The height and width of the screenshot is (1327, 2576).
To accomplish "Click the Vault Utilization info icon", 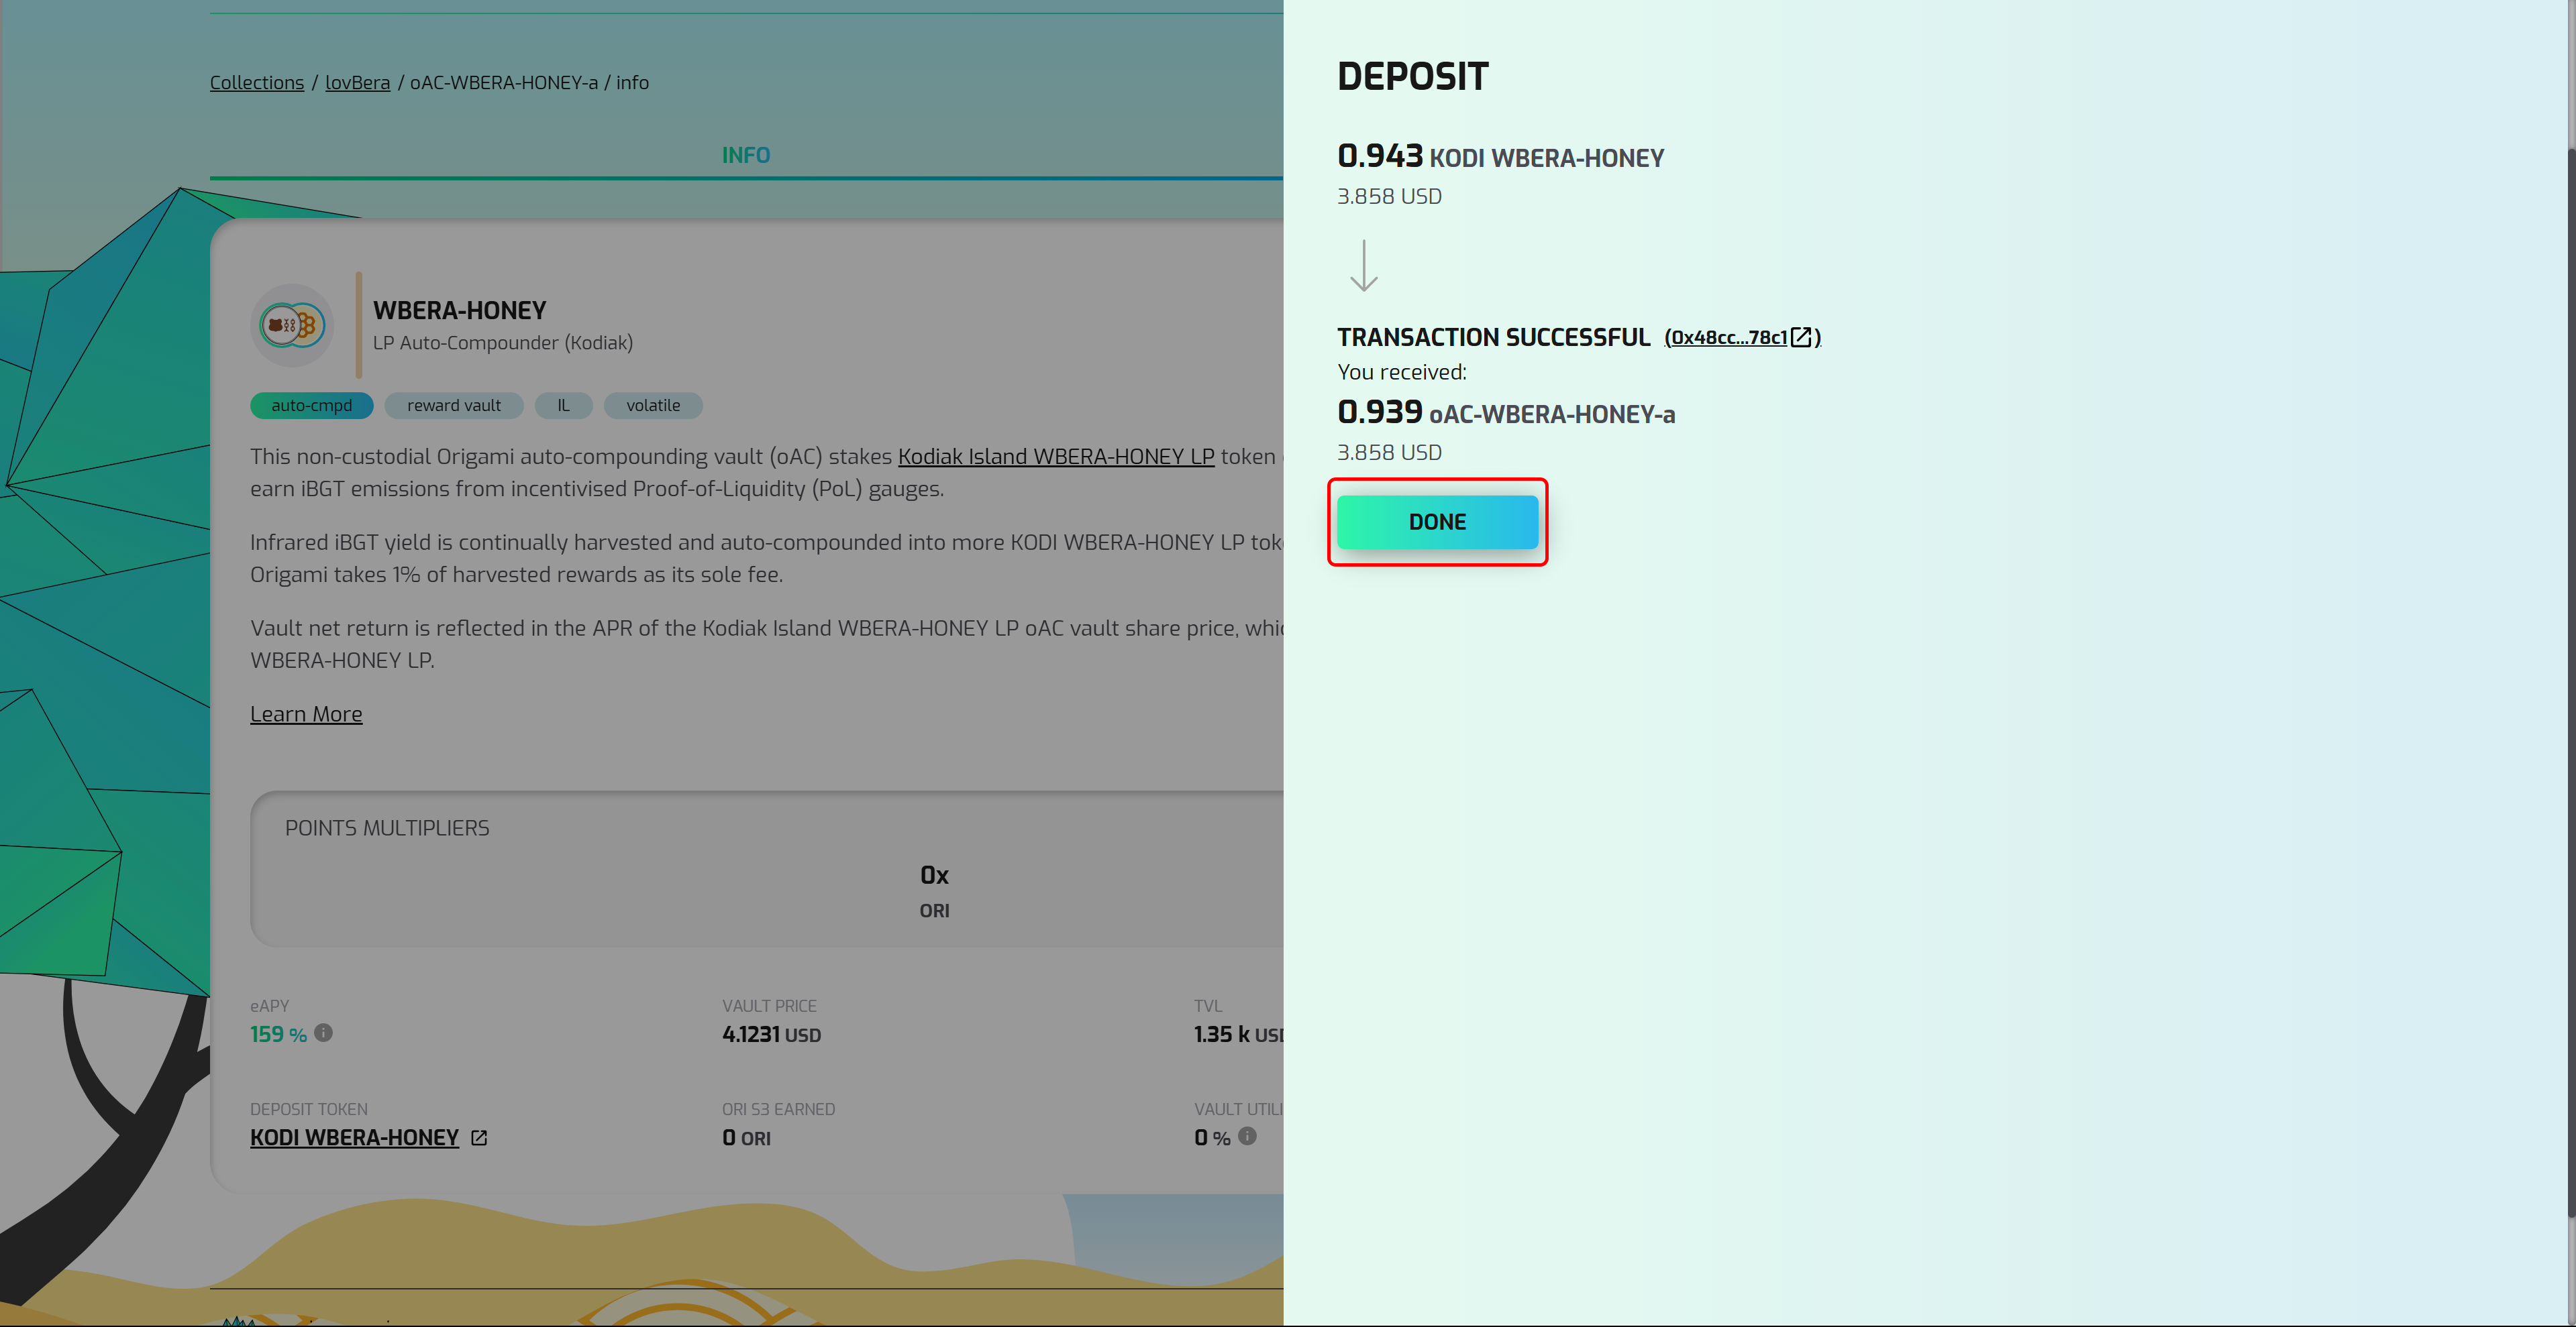I will (1247, 1136).
